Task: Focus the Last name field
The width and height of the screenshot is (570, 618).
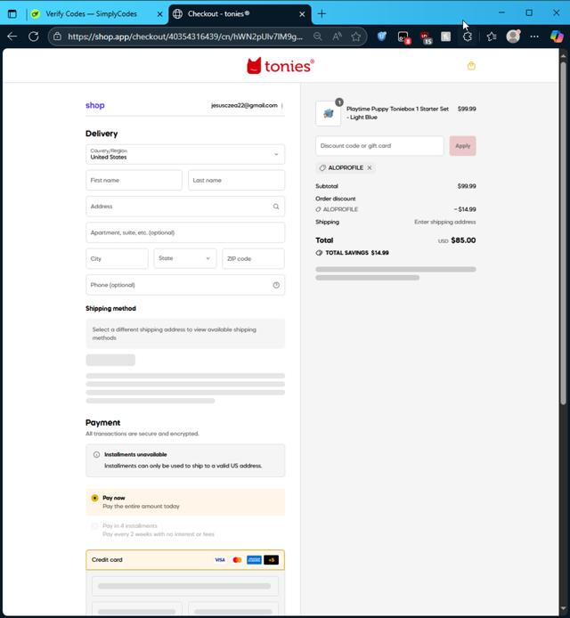Action: 237,180
